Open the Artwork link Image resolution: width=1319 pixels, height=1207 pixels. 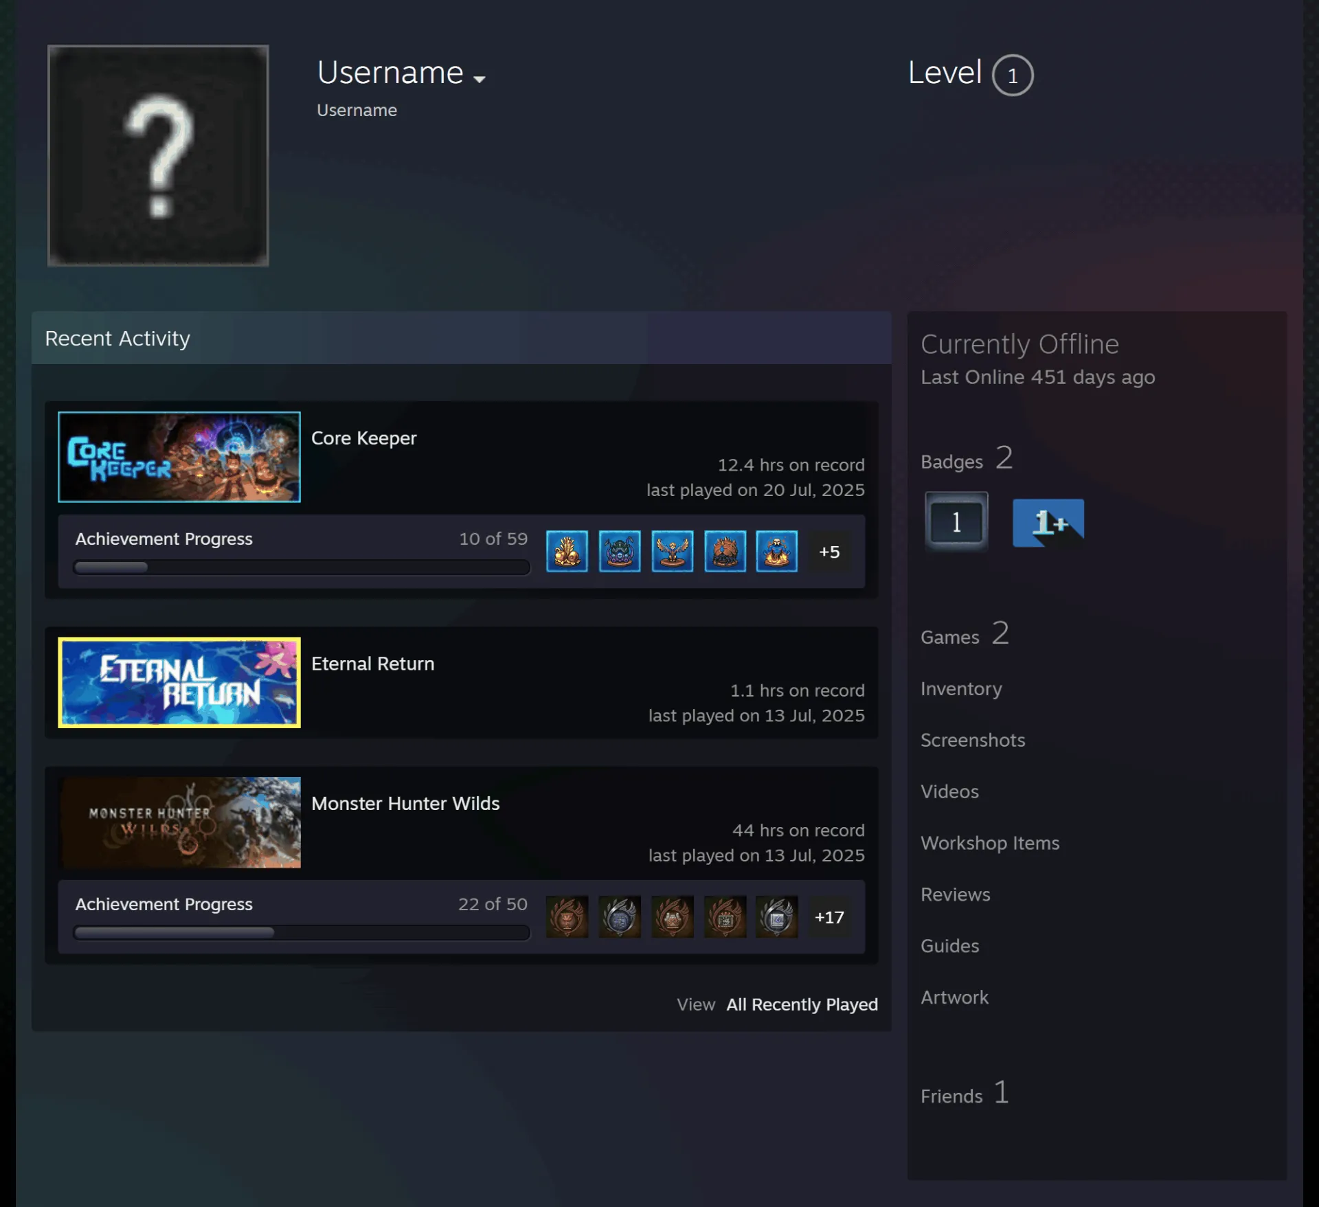(955, 997)
